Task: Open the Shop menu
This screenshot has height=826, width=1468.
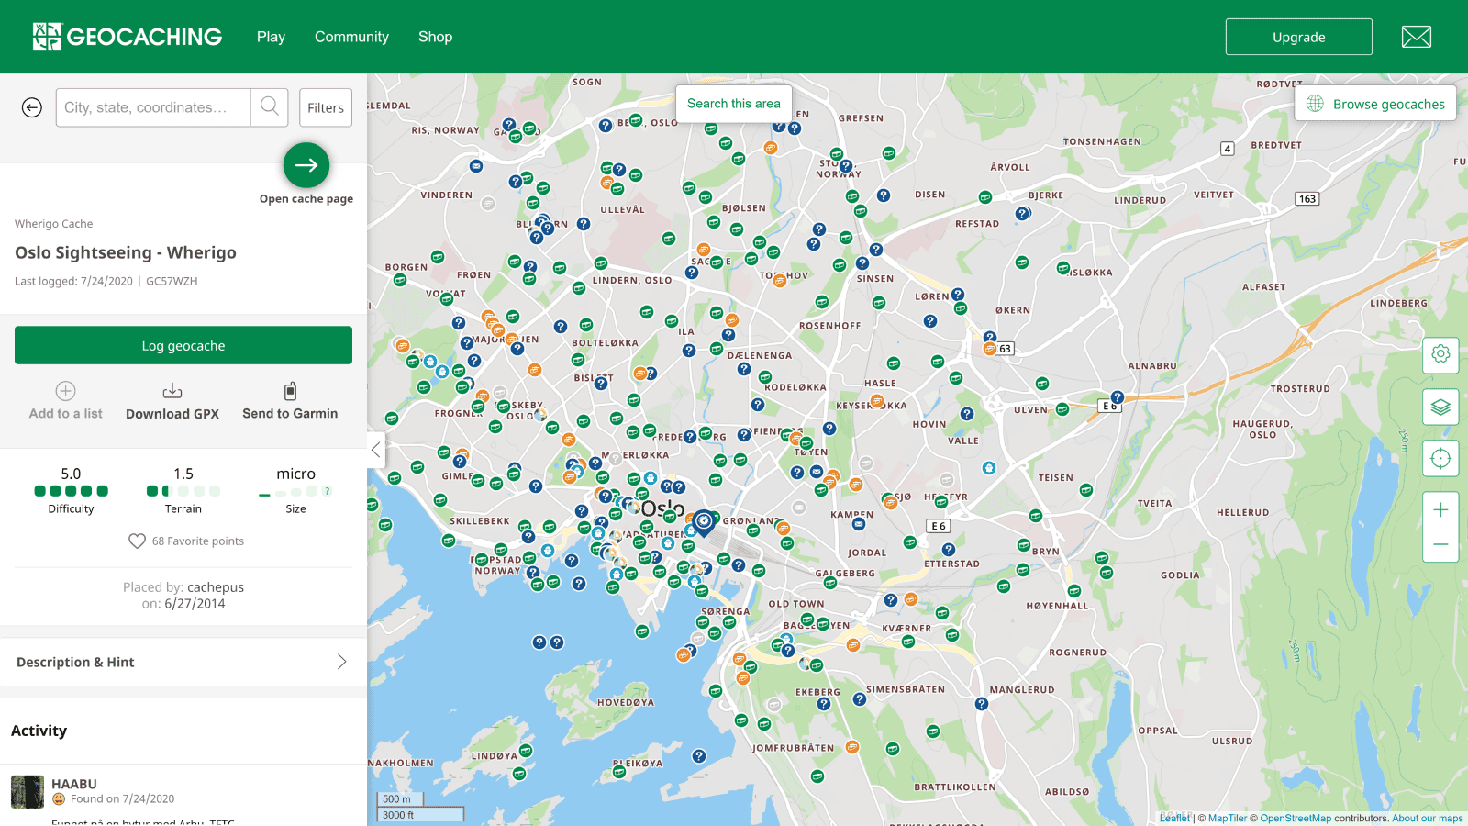Action: point(435,37)
